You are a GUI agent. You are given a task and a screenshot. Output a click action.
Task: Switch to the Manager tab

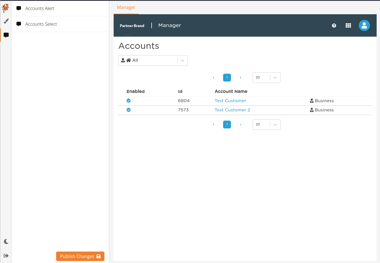(x=126, y=7)
